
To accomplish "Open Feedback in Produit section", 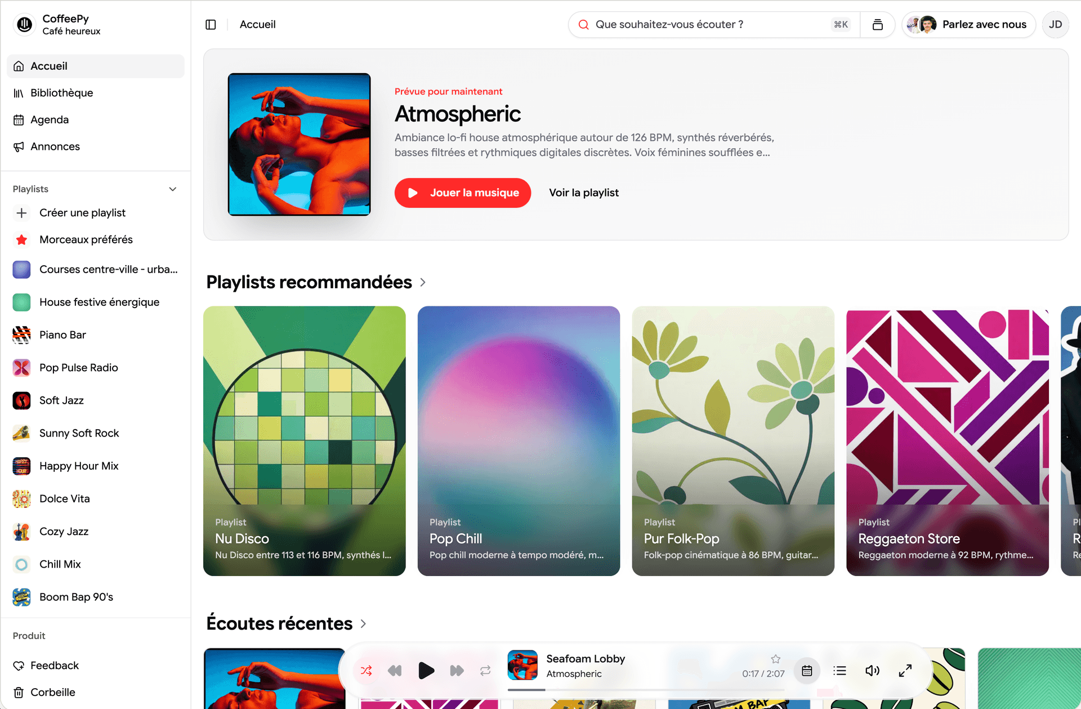I will [96, 666].
